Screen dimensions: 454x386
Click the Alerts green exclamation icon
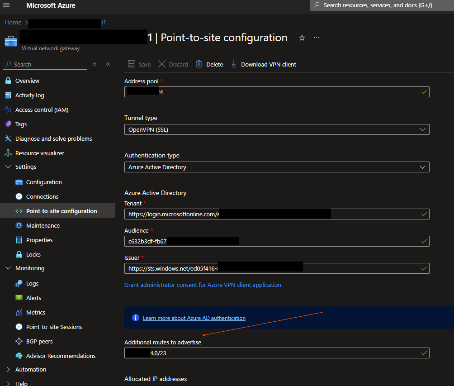[19, 298]
